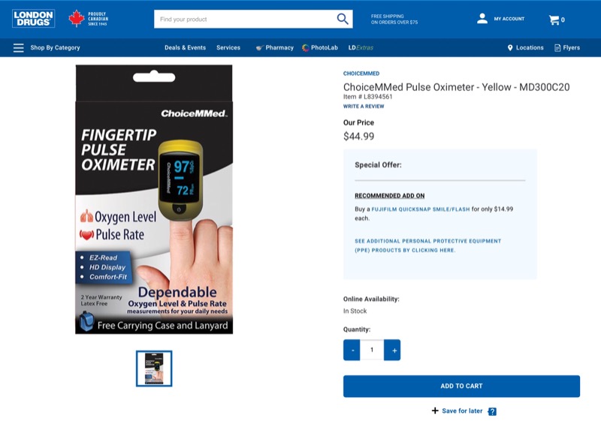The width and height of the screenshot is (601, 424).
Task: Open the Fujifilm QuickSnap Smile/Flash link
Action: [x=421, y=209]
